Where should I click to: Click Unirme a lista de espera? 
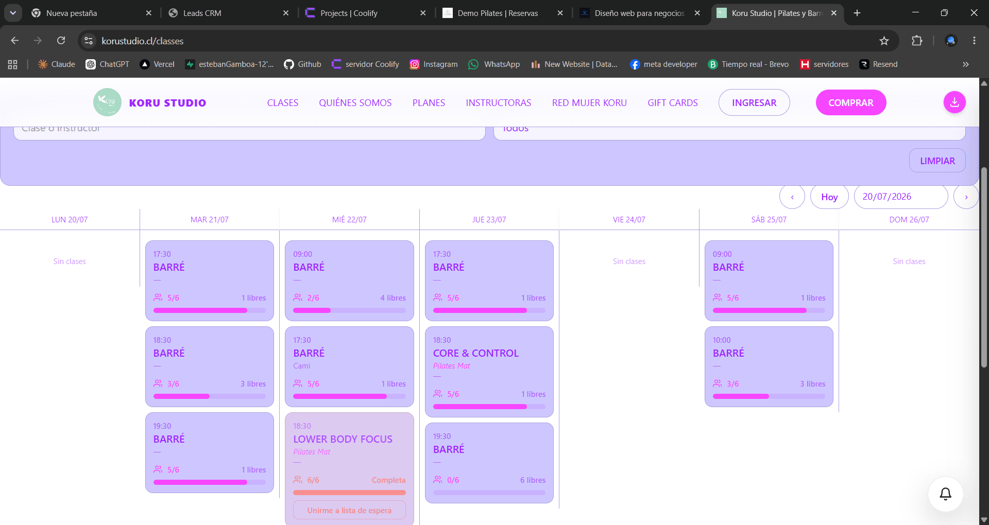pyautogui.click(x=349, y=510)
